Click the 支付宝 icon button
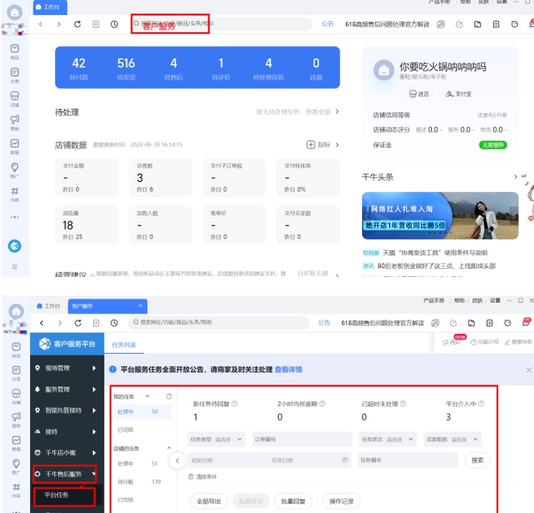The image size is (534, 513). click(459, 94)
